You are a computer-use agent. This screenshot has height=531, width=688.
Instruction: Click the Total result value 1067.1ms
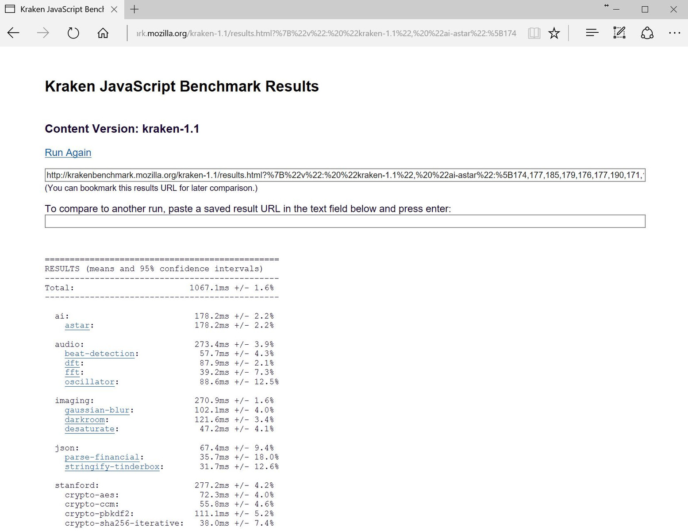click(209, 288)
